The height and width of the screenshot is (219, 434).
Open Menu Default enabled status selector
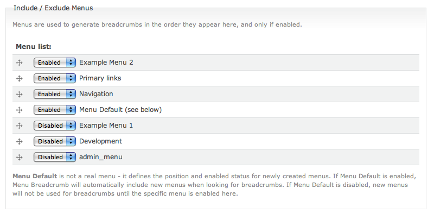55,110
